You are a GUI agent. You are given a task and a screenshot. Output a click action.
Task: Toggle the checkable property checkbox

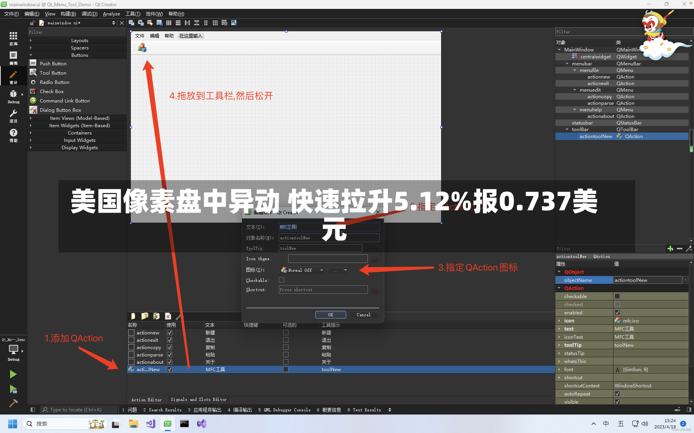tap(617, 296)
